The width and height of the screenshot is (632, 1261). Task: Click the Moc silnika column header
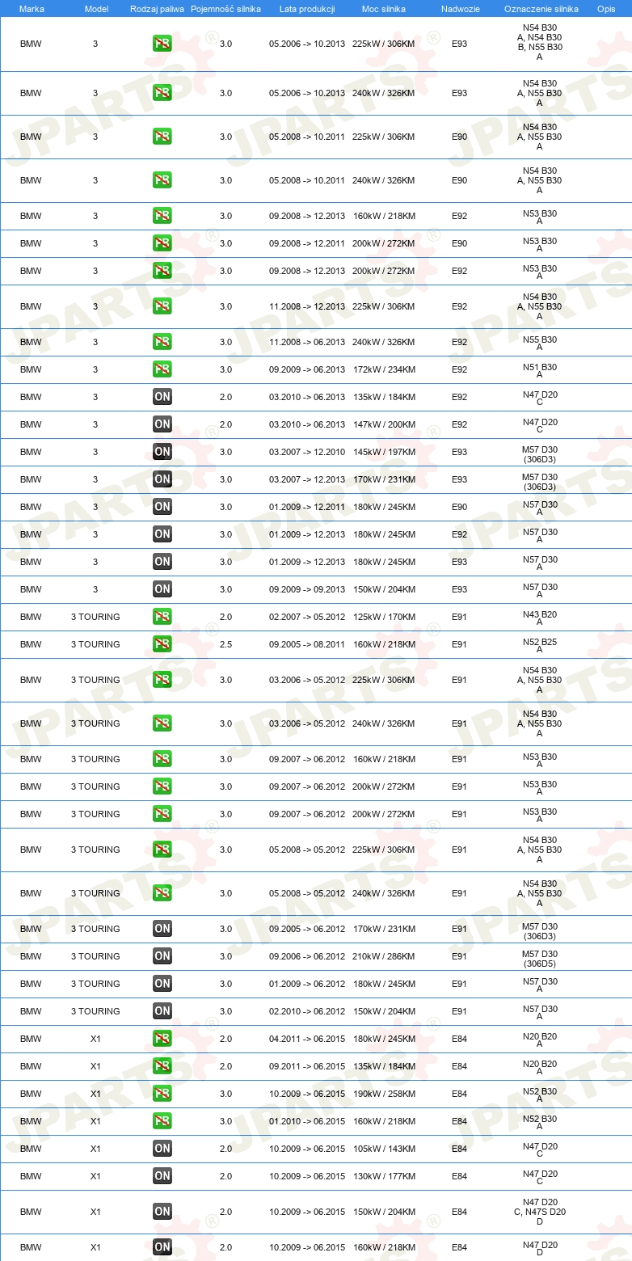(x=384, y=8)
